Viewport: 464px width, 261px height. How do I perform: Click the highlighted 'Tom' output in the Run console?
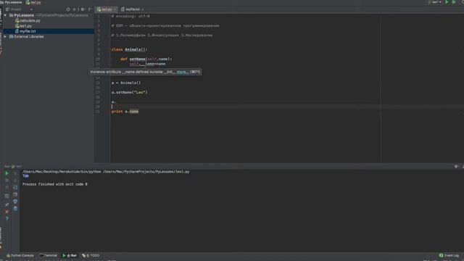25,175
